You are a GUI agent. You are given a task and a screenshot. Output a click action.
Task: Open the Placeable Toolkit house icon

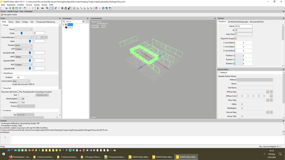pos(2,15)
